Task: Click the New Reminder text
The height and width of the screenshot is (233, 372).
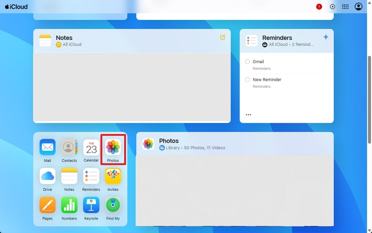Action: (267, 80)
